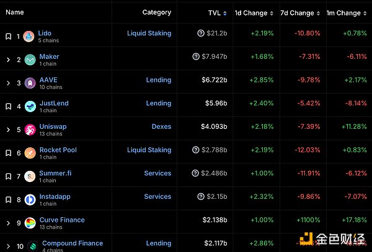Image resolution: width=372 pixels, height=252 pixels.
Task: Open the Instadapp protocol link
Action: coord(55,196)
